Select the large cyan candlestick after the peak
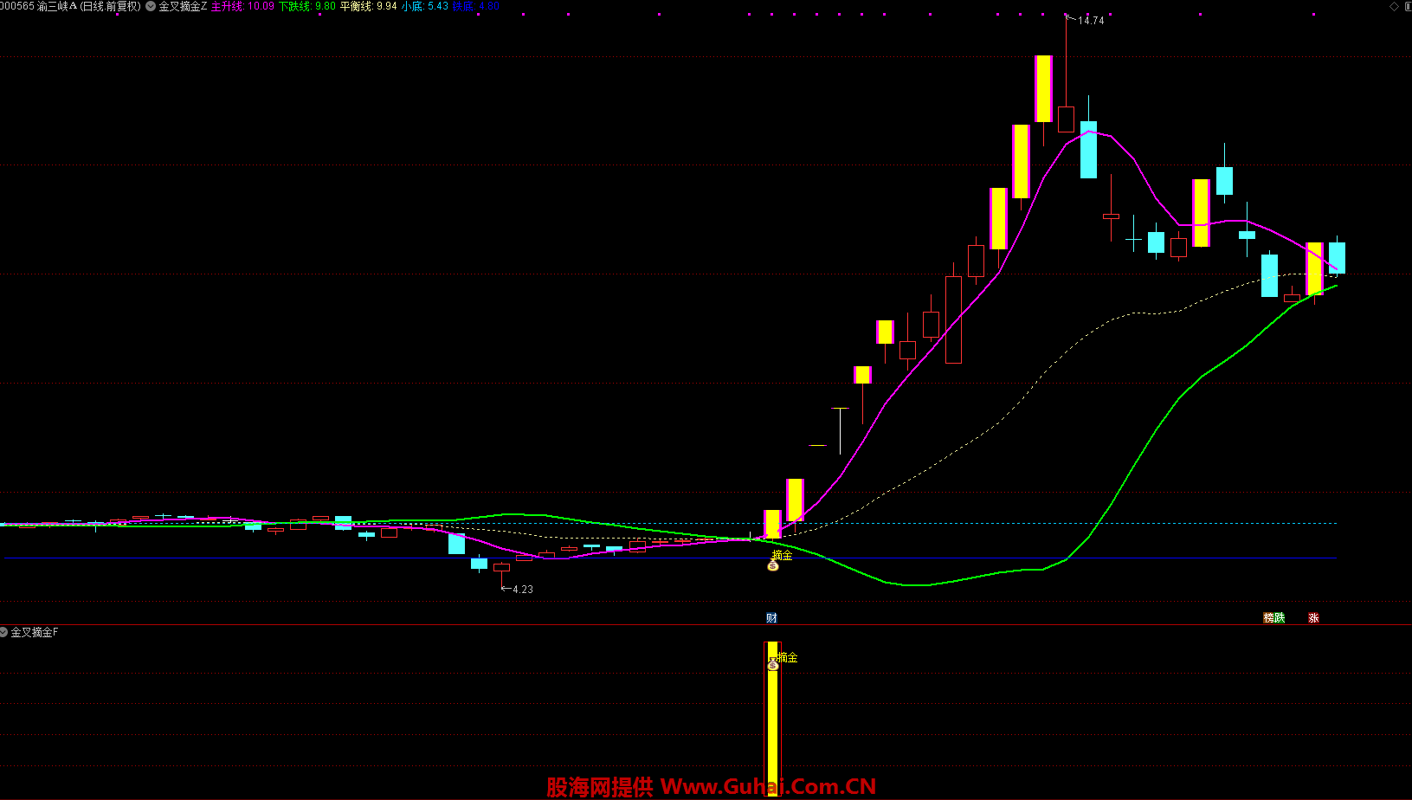This screenshot has width=1412, height=800. point(1088,150)
